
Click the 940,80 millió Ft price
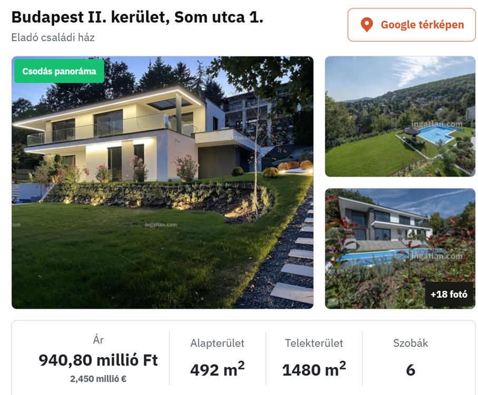pyautogui.click(x=98, y=360)
